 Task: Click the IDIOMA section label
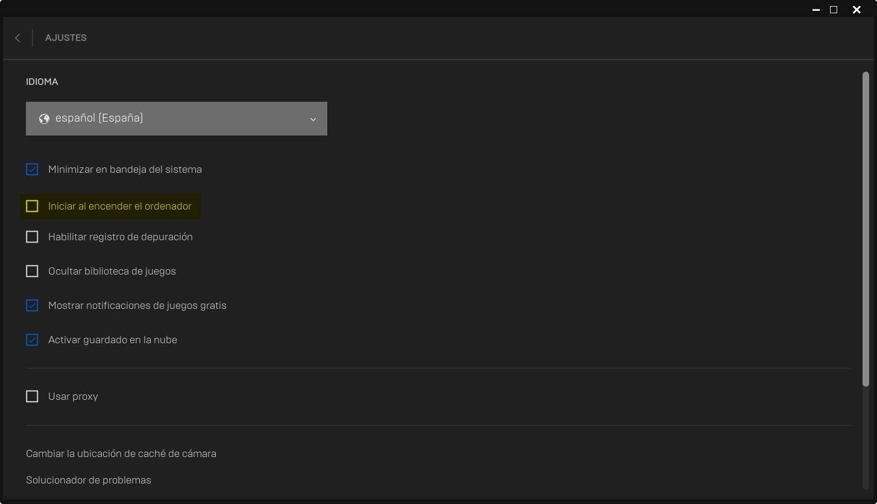point(42,82)
